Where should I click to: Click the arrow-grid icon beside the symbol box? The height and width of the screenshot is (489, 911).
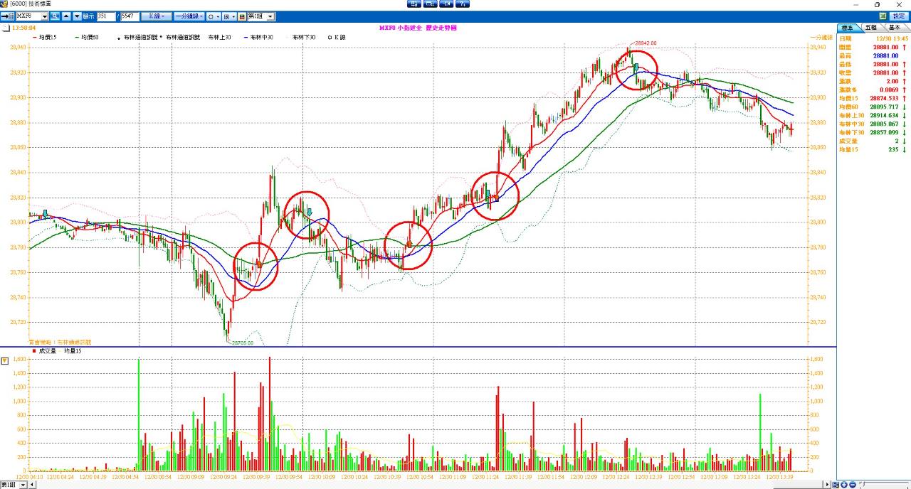coord(7,16)
